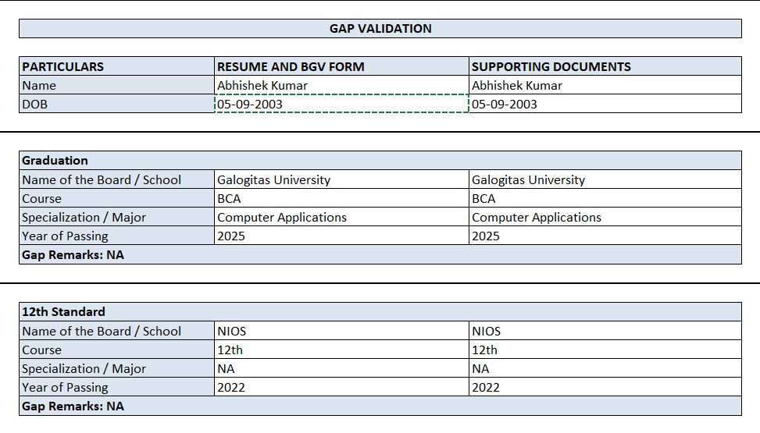Image resolution: width=760 pixels, height=433 pixels.
Task: Select the 12th Standard section header
Action: (380, 312)
